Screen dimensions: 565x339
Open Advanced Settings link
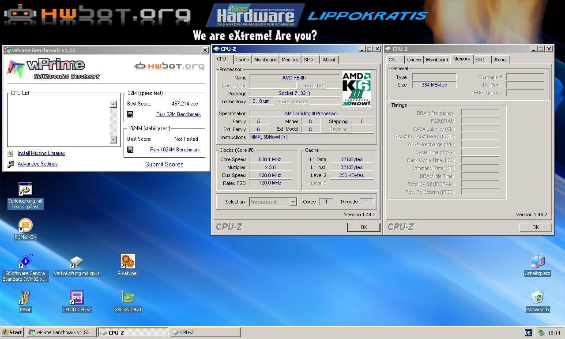tap(38, 164)
